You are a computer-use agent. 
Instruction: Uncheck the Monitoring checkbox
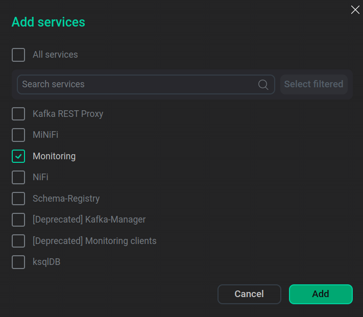pyautogui.click(x=18, y=156)
